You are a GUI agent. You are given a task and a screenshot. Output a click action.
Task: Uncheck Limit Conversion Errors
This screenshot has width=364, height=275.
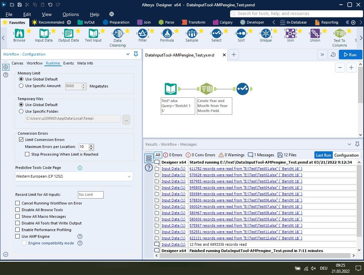pos(21,140)
